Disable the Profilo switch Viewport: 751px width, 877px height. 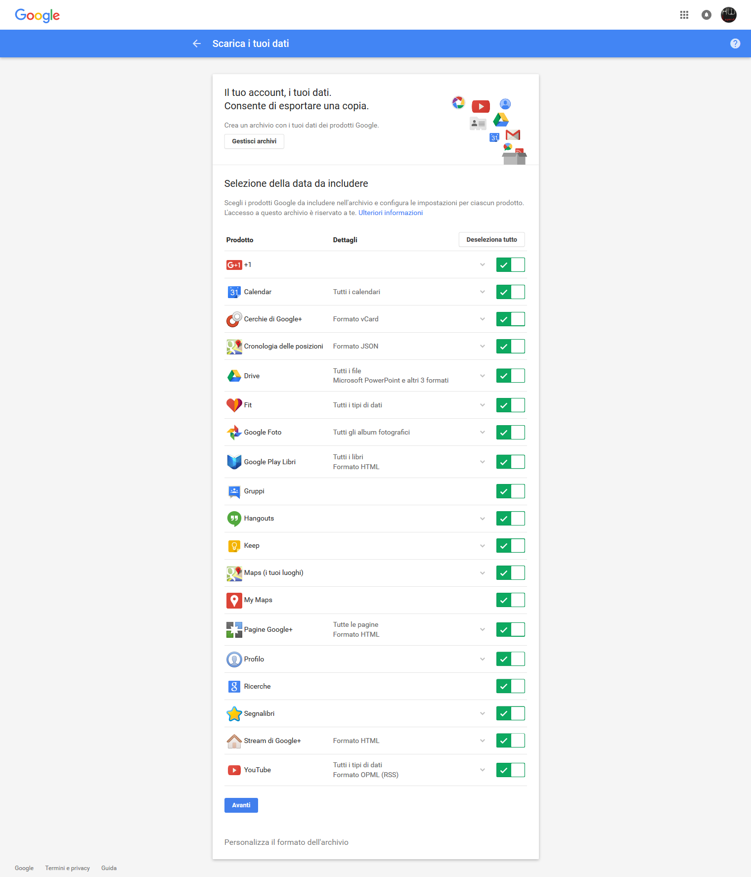[511, 659]
